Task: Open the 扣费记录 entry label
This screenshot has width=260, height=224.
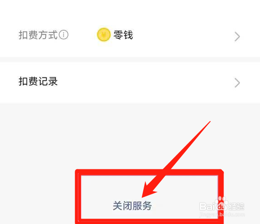Action: click(38, 81)
